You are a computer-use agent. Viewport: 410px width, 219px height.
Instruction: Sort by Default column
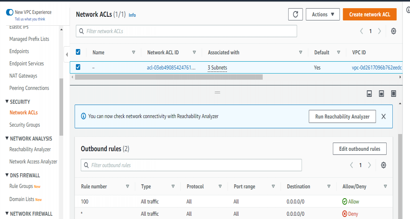[x=338, y=52]
